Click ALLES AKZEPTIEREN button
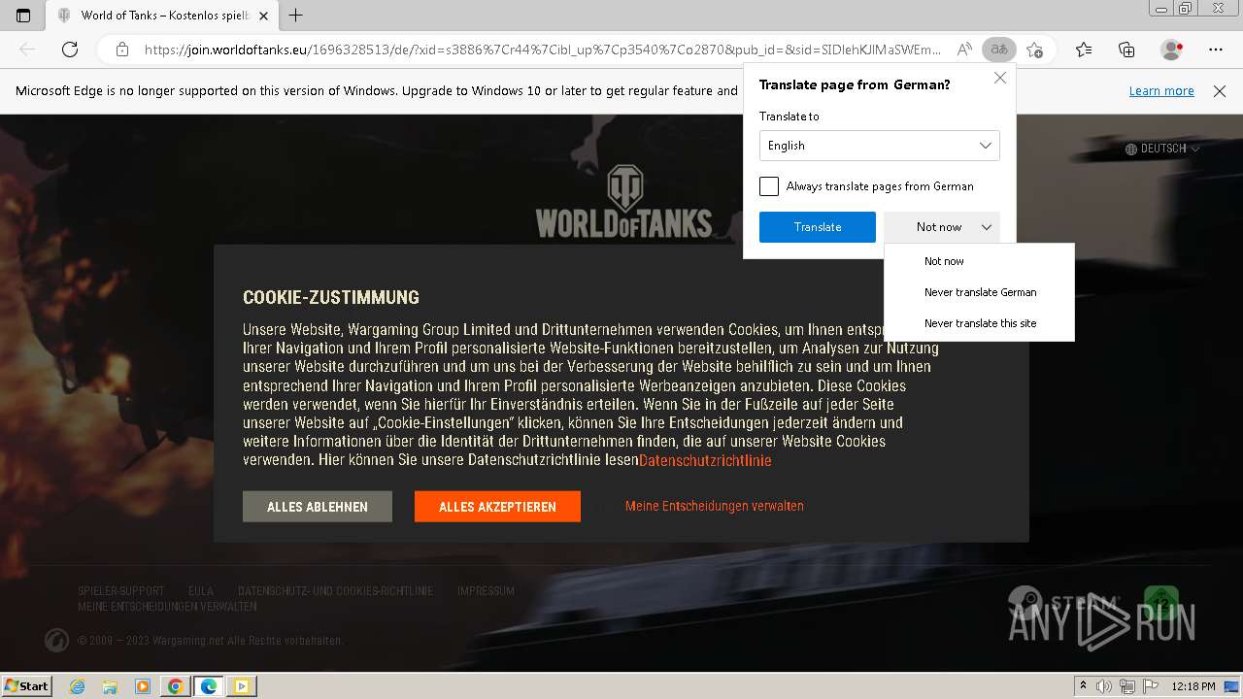This screenshot has height=699, width=1243. point(497,507)
